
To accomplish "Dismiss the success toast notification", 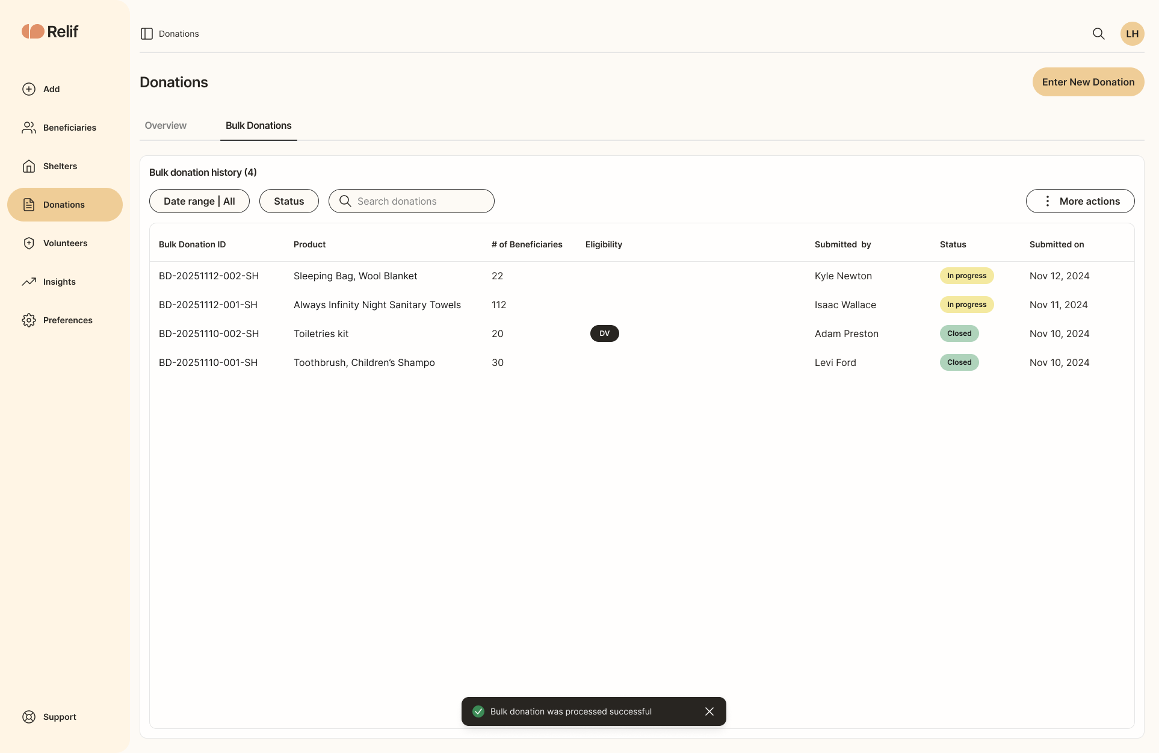I will (x=709, y=711).
